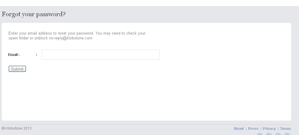This screenshot has height=135, width=299.
Task: Click the leftmost round social icon in footer
Action: (260, 134)
